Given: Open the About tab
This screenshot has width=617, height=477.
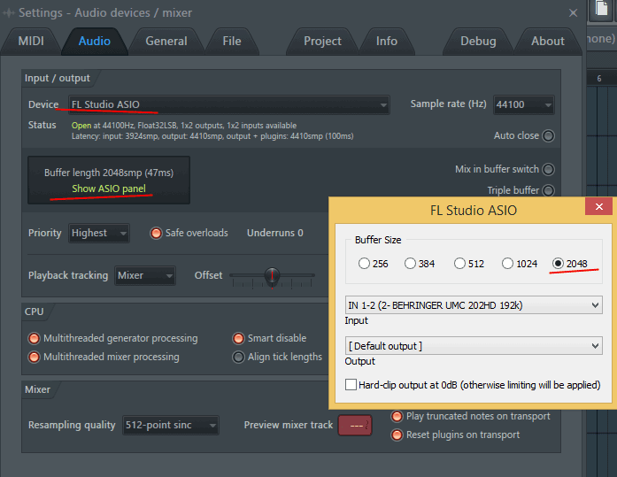Looking at the screenshot, I should (x=548, y=42).
